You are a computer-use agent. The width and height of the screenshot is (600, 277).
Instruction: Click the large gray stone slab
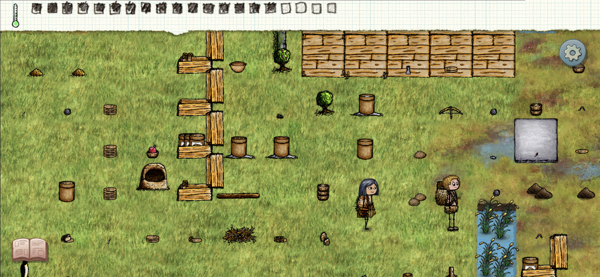click(536, 140)
